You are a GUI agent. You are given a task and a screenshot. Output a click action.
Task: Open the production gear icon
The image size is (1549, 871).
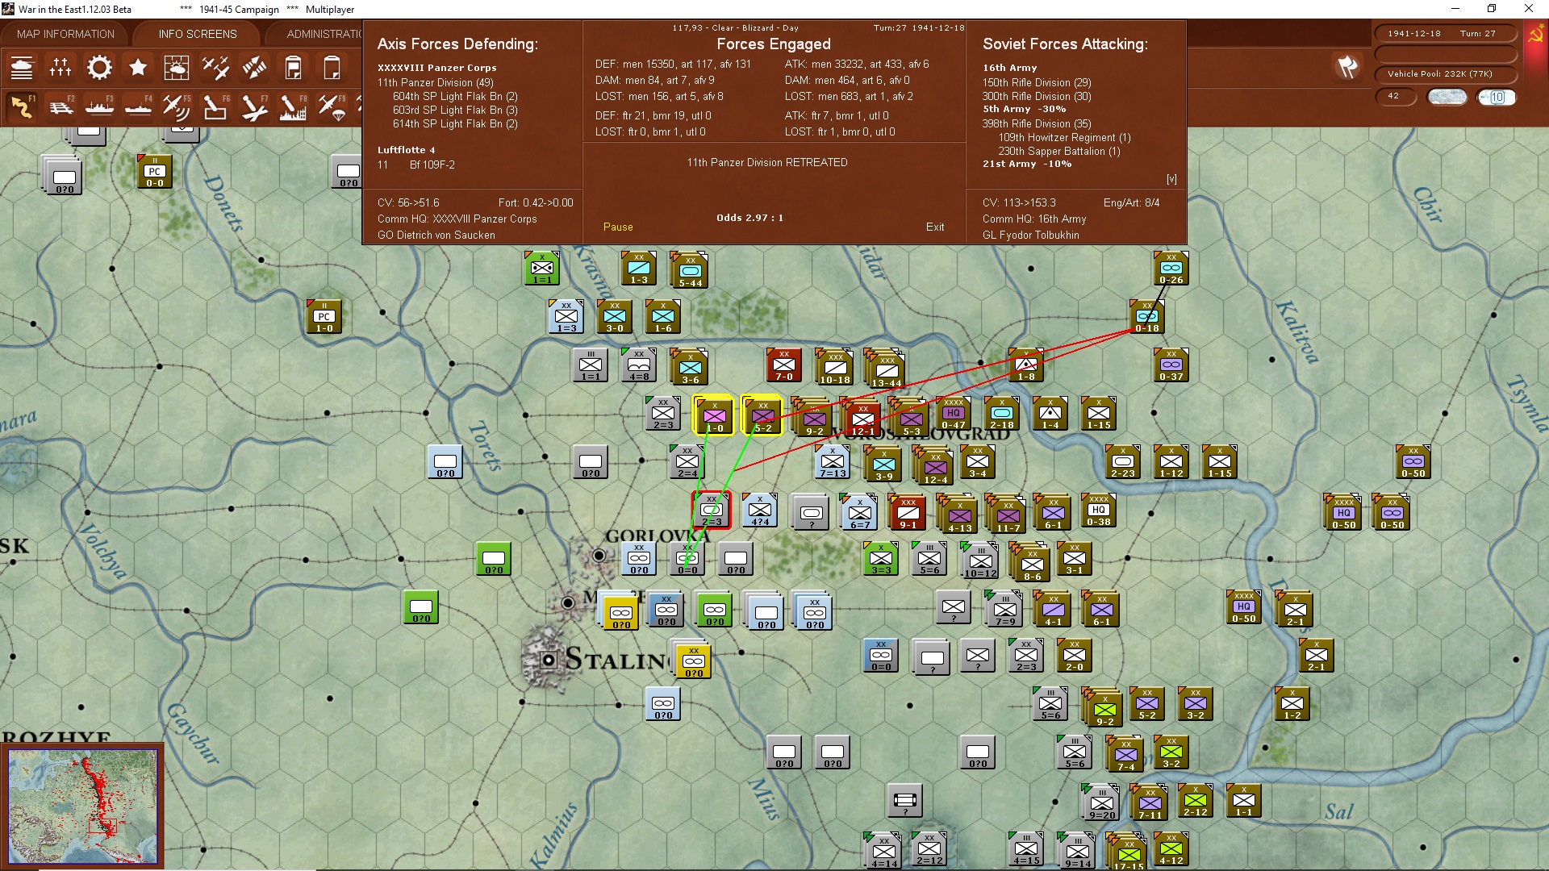[x=99, y=68]
